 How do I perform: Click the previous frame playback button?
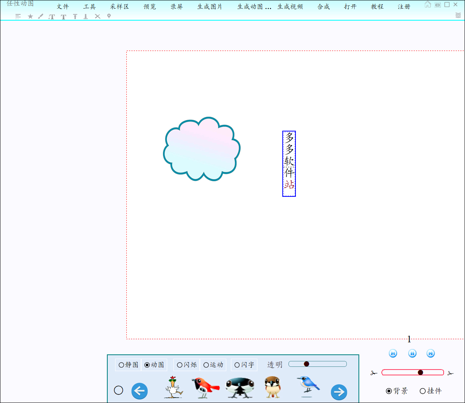[393, 354]
